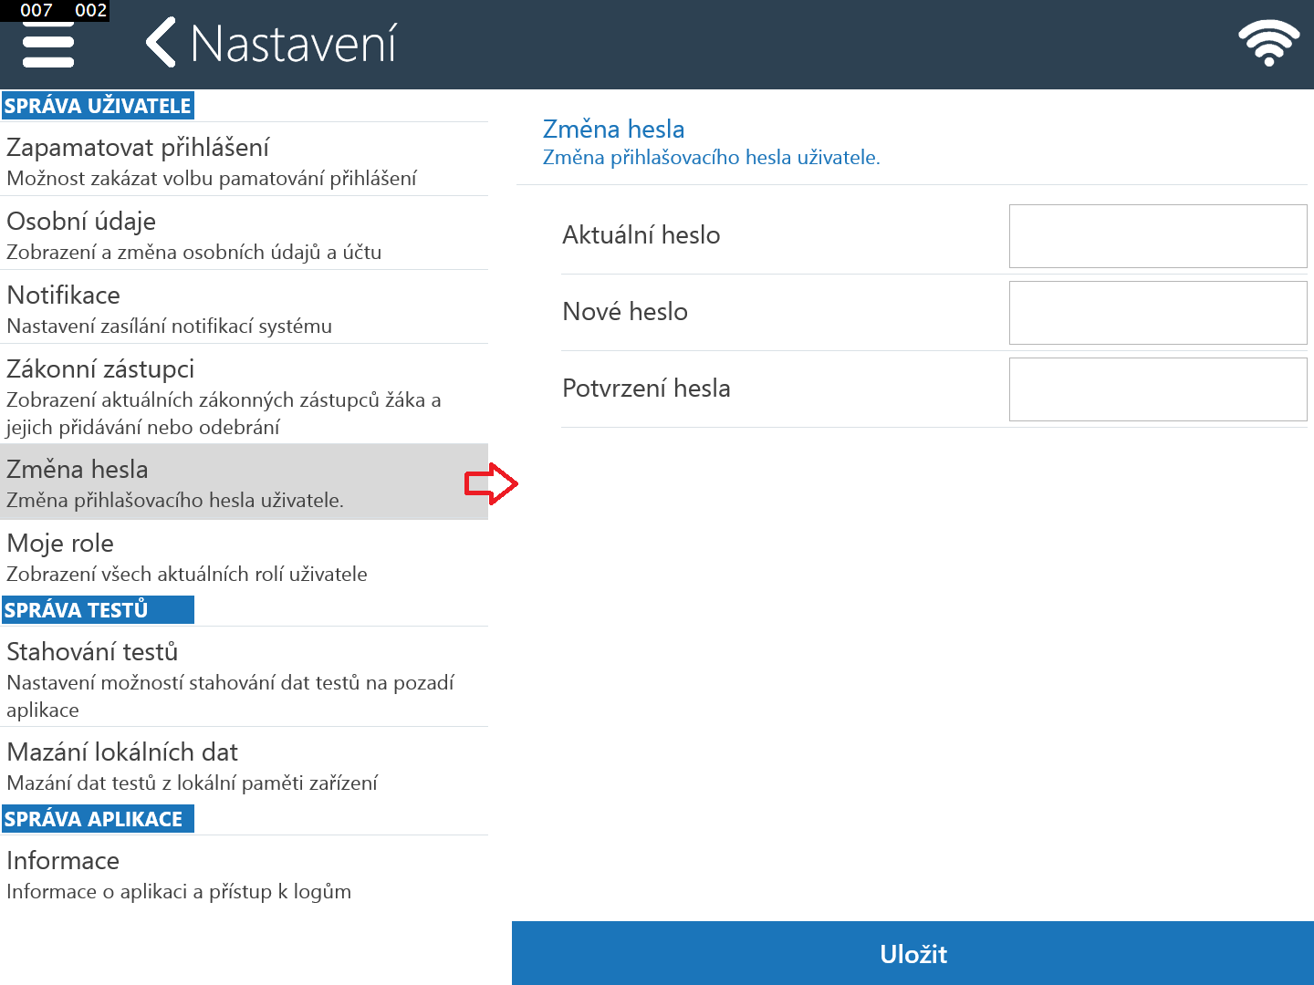This screenshot has width=1314, height=985.
Task: Click the SPRÁVA APLIKACE section header
Action: click(98, 818)
